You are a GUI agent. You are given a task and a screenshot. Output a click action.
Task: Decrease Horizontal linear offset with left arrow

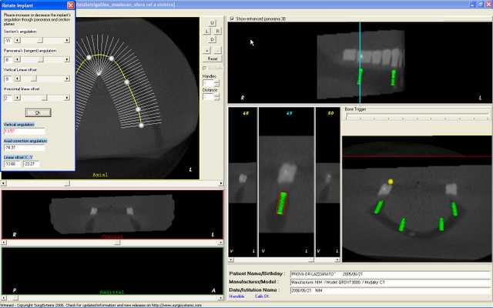pos(18,98)
